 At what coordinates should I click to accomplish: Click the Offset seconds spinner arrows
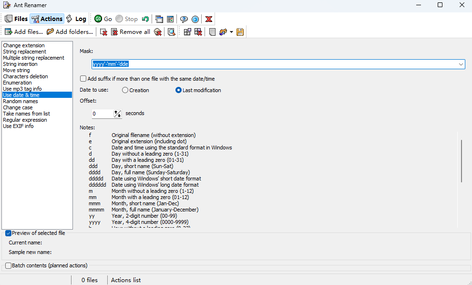117,114
